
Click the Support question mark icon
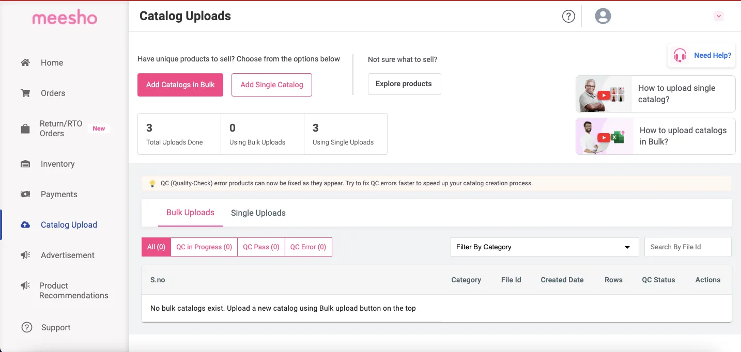(x=26, y=327)
